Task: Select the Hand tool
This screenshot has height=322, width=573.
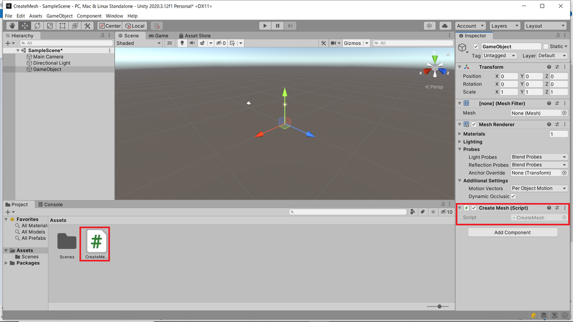Action: [12, 26]
